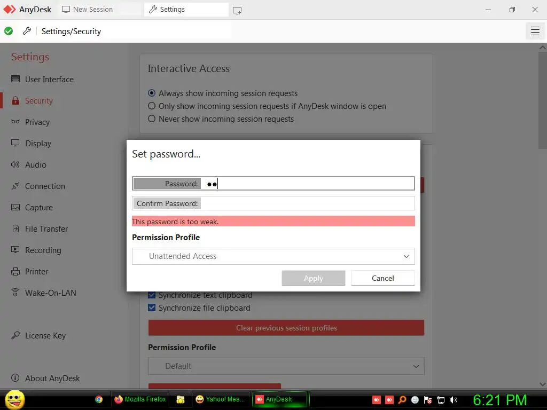Screen dimensions: 547x410
Task: Click the scrollbar down arrow
Action: click(543, 384)
